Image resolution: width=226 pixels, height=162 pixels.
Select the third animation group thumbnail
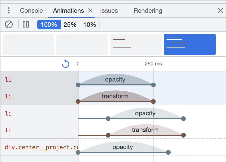click(x=136, y=44)
